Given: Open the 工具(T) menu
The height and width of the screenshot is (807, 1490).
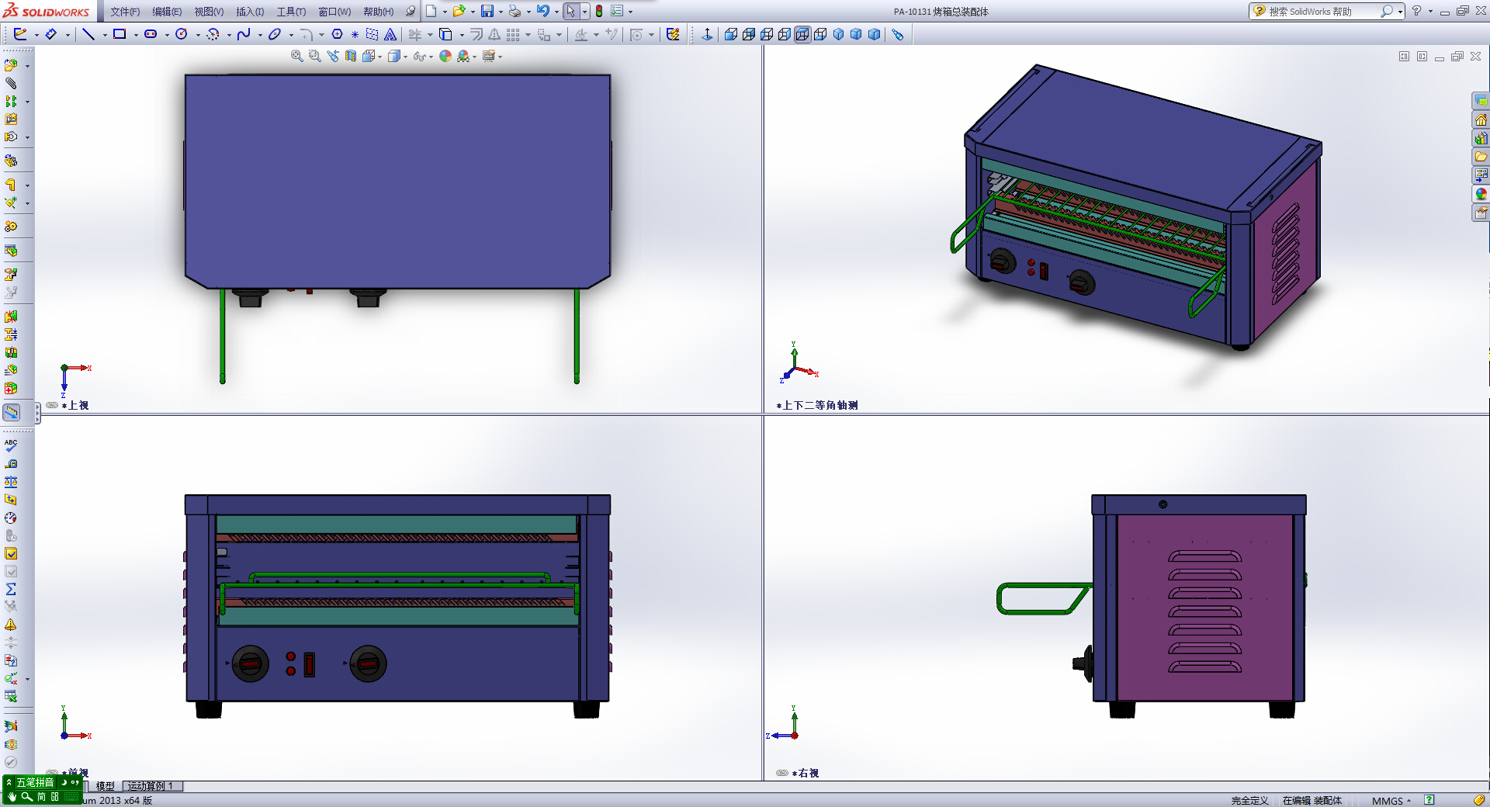Looking at the screenshot, I should tap(291, 12).
